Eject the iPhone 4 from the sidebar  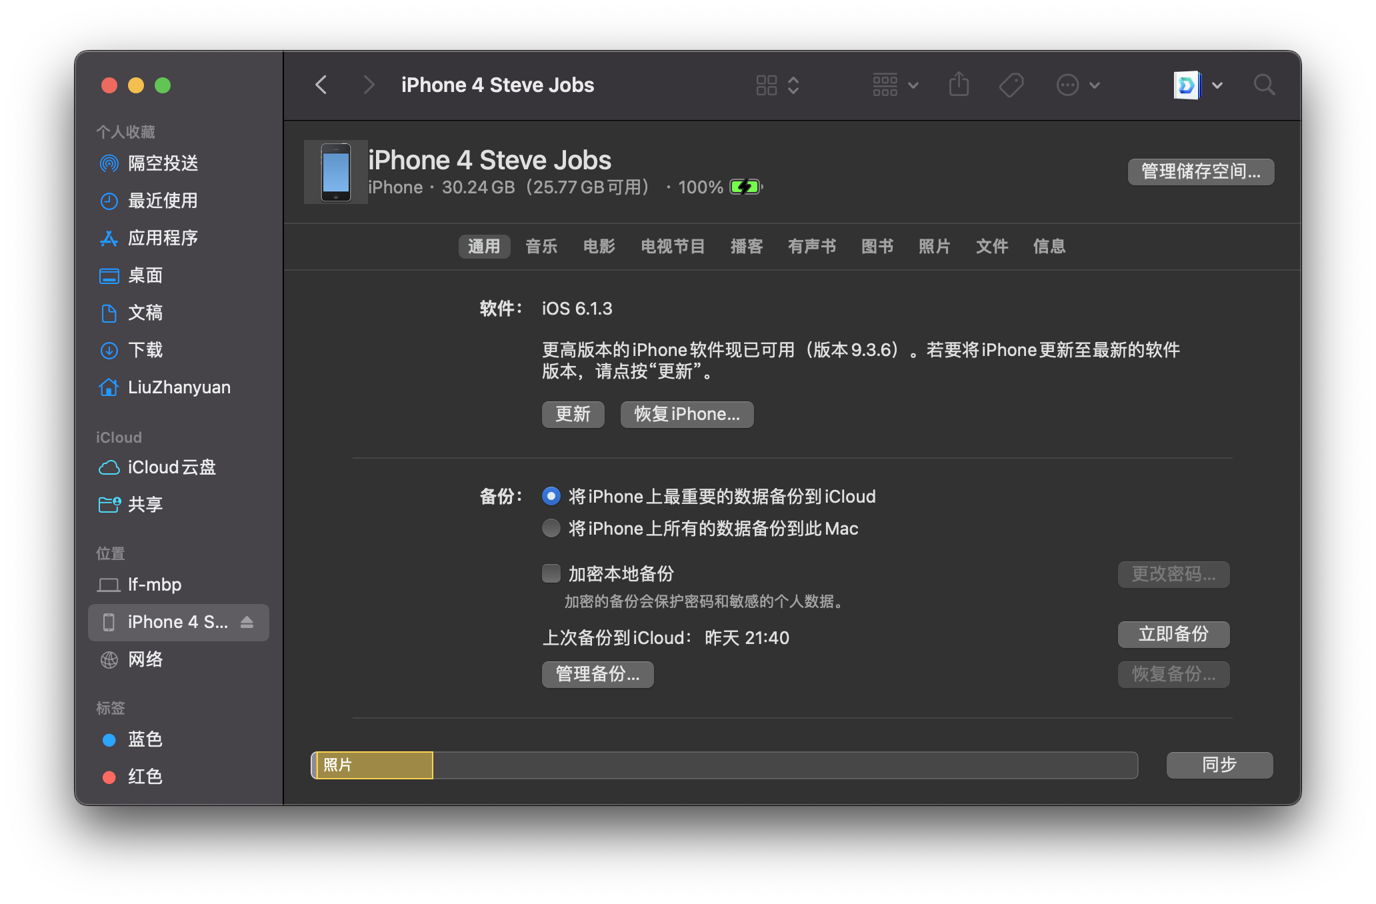[x=247, y=622]
